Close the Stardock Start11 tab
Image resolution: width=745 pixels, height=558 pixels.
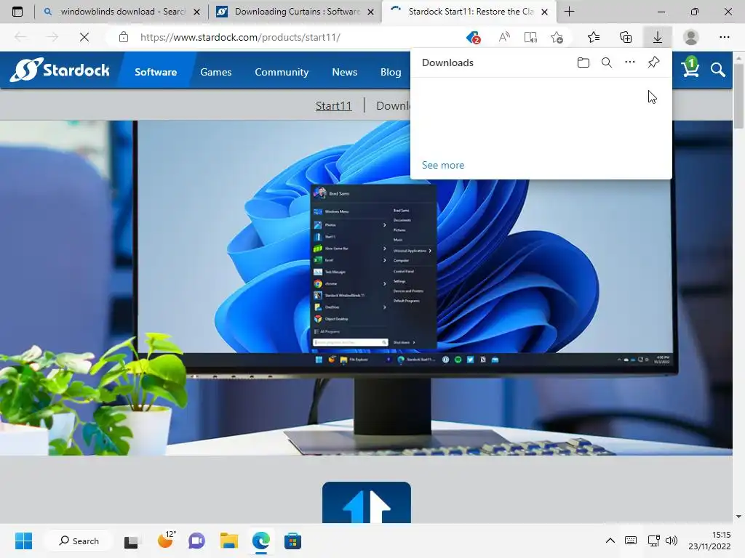click(544, 12)
